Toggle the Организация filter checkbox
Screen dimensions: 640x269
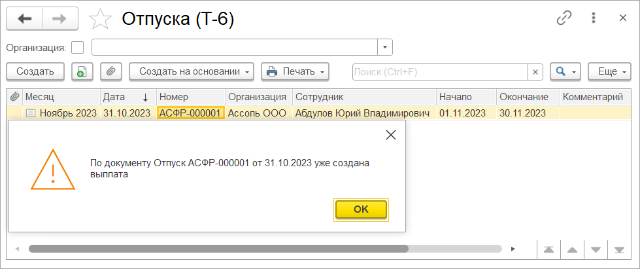coord(78,47)
